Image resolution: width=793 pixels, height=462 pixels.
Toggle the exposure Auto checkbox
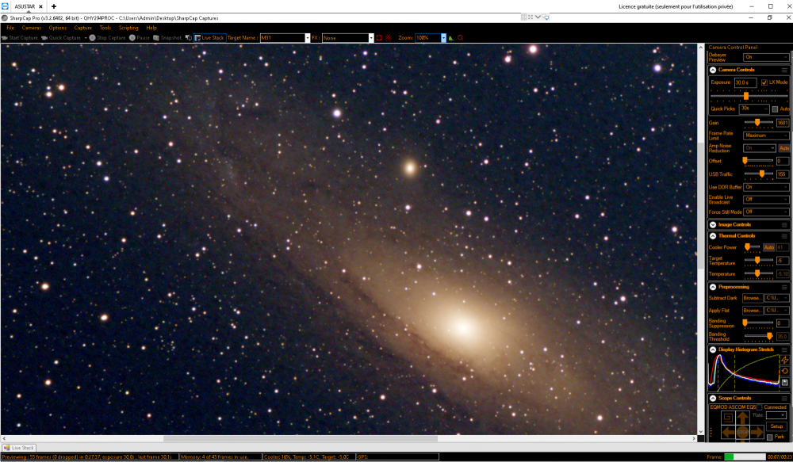coord(775,109)
